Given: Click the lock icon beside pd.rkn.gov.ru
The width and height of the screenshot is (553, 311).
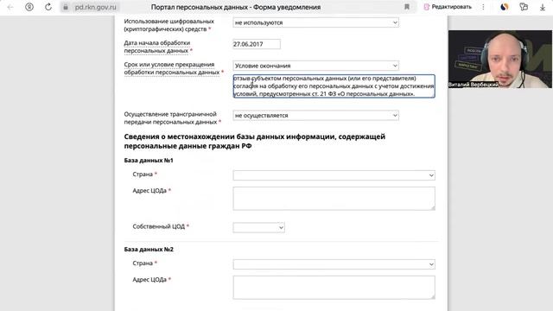Looking at the screenshot, I should [x=66, y=7].
